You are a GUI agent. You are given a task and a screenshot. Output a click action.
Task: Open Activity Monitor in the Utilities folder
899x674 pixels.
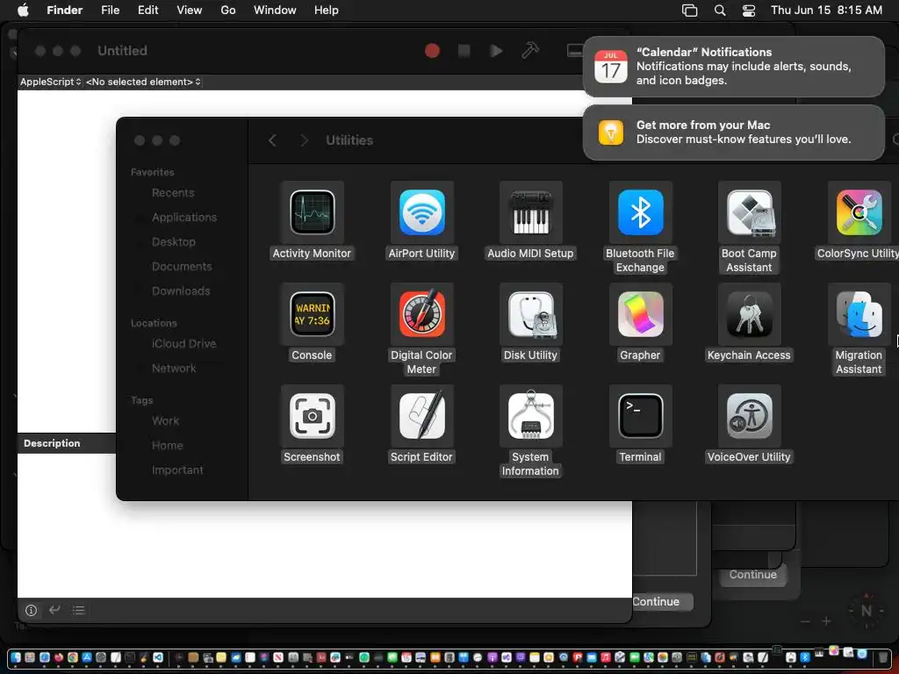coord(312,212)
